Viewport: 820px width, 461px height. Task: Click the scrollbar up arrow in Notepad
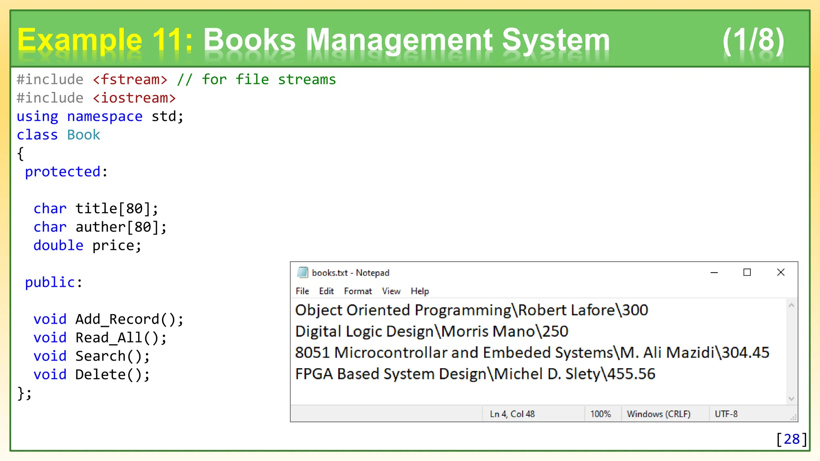(791, 306)
